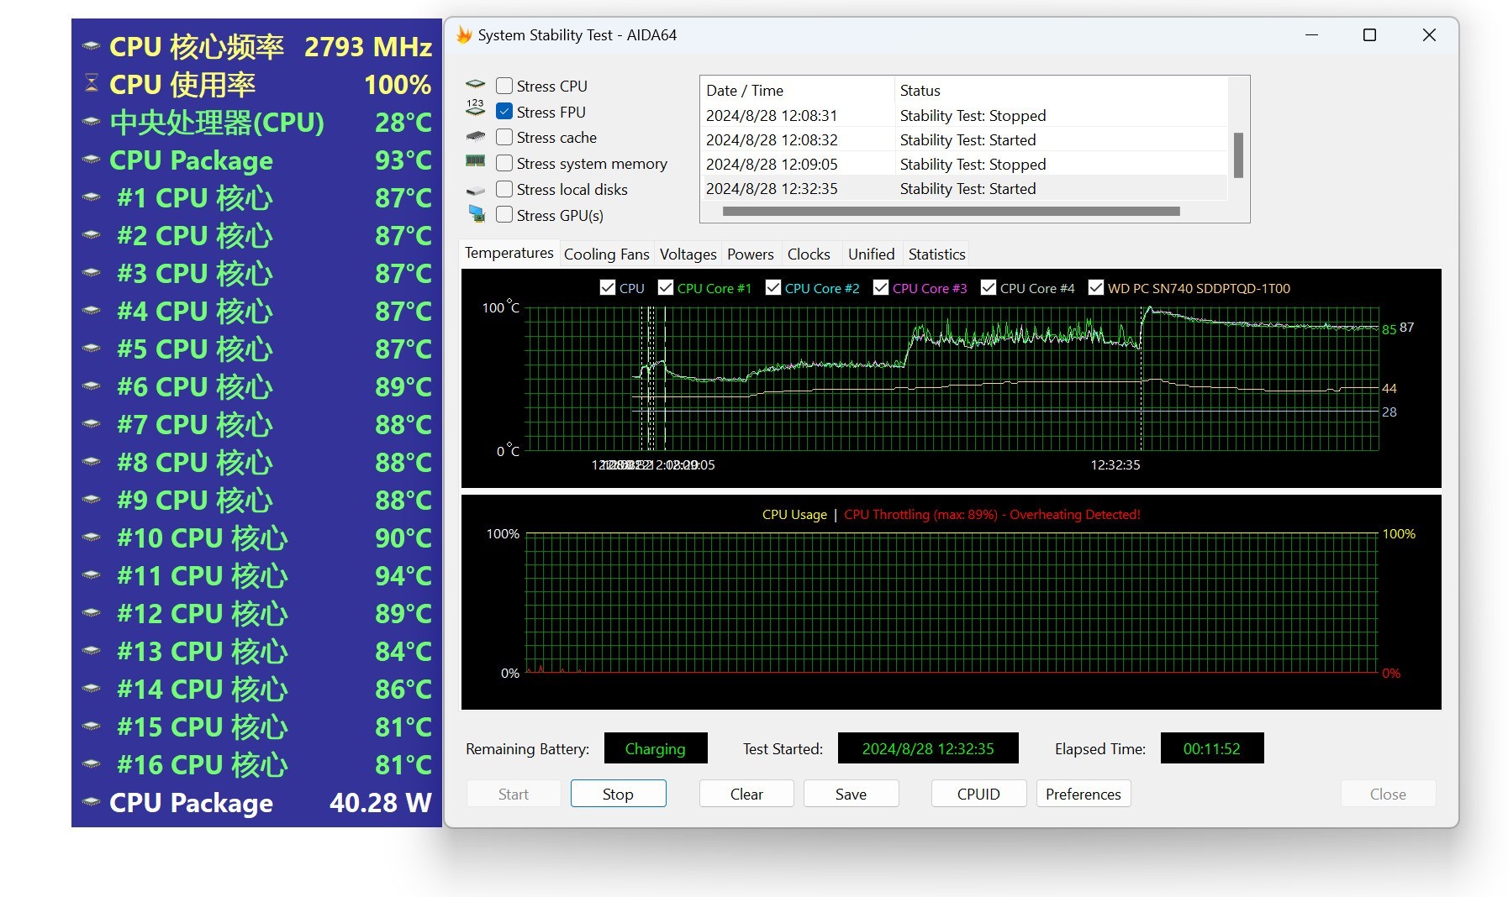Viewport: 1508px width, 897px height.
Task: Open Preferences
Action: pos(1084,794)
